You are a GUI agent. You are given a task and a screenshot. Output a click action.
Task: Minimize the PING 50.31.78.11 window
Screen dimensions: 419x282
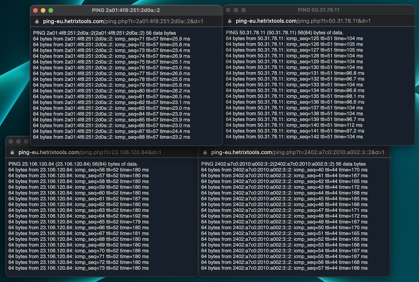pos(236,10)
